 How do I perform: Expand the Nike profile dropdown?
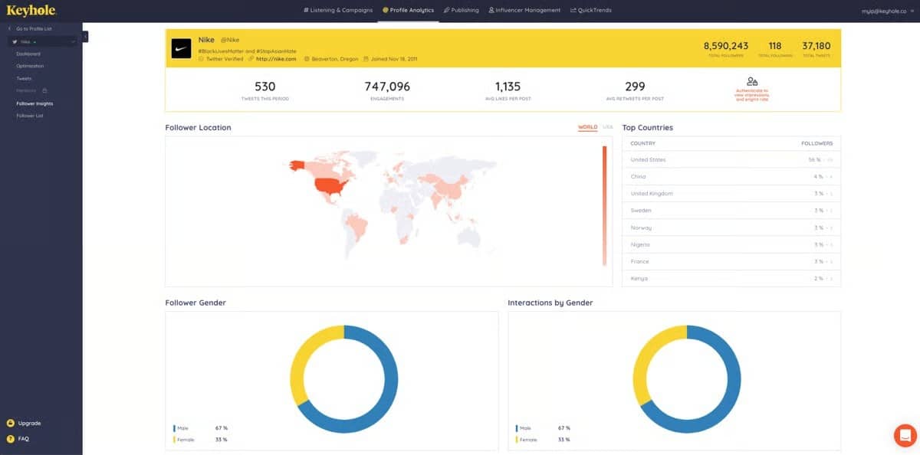click(x=73, y=41)
